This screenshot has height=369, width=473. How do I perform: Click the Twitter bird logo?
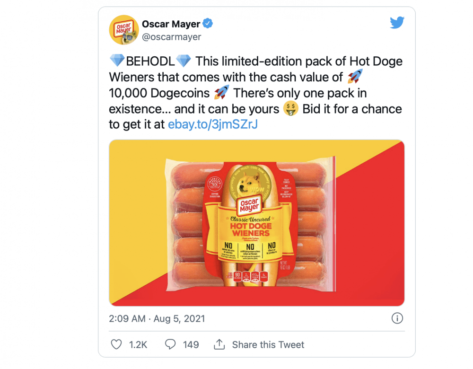pyautogui.click(x=397, y=23)
